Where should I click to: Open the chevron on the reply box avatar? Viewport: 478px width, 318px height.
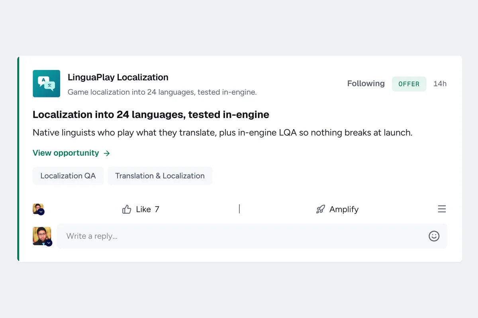49,243
